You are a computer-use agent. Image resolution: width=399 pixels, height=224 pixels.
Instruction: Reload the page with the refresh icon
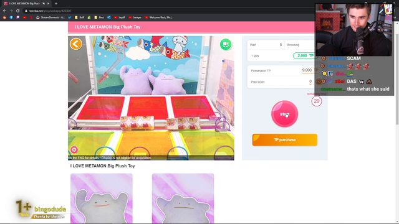[18, 11]
